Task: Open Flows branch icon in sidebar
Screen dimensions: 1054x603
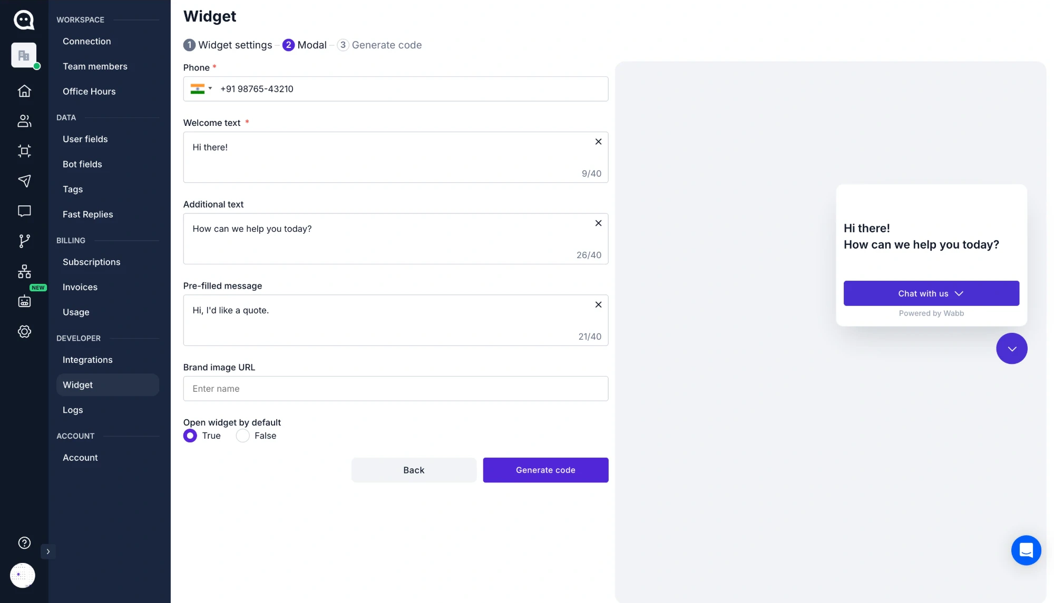Action: 24,241
